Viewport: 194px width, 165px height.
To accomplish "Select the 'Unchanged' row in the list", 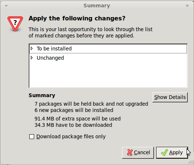I will (108, 58).
